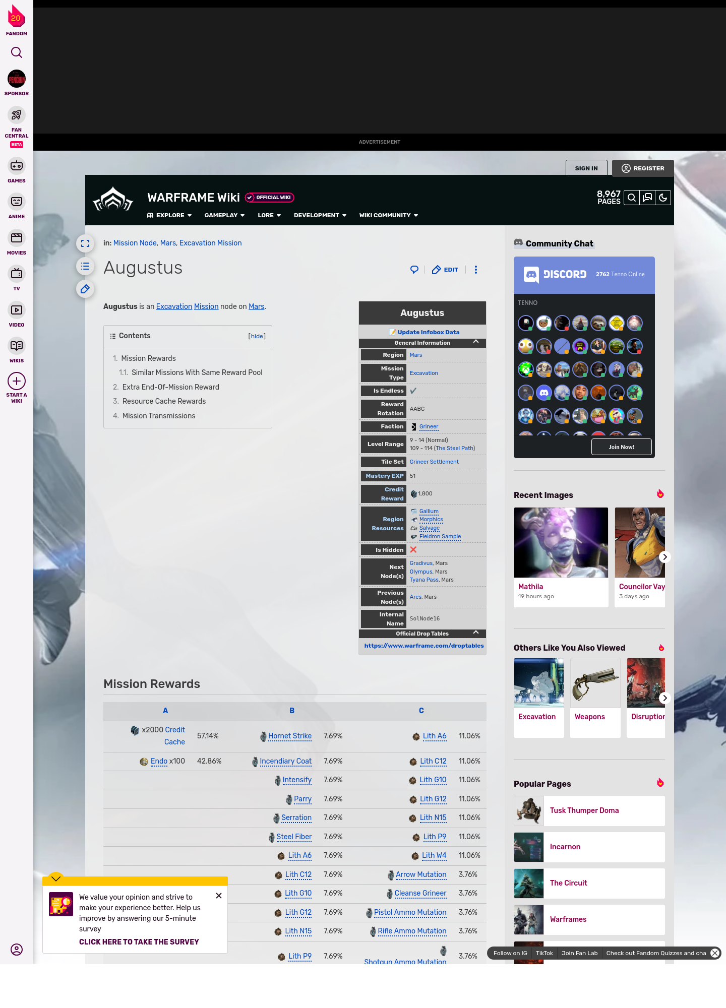The image size is (726, 1008).
Task: Search the wiki using header magnifier
Action: [632, 198]
